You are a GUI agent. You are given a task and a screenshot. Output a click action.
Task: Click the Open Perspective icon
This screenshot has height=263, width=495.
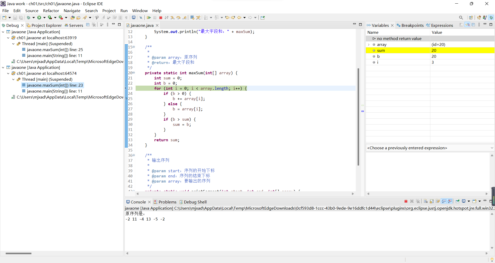pos(471,18)
